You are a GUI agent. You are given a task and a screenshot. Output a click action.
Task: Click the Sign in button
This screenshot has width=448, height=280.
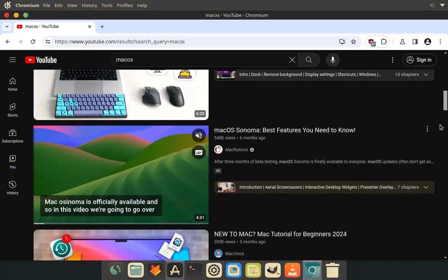pos(420,60)
